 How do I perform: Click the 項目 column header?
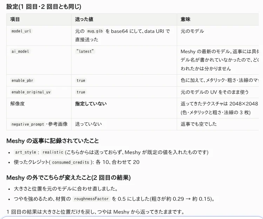pyautogui.click(x=15, y=19)
